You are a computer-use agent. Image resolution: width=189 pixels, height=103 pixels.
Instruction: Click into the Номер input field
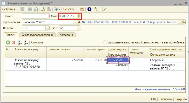point(36,16)
